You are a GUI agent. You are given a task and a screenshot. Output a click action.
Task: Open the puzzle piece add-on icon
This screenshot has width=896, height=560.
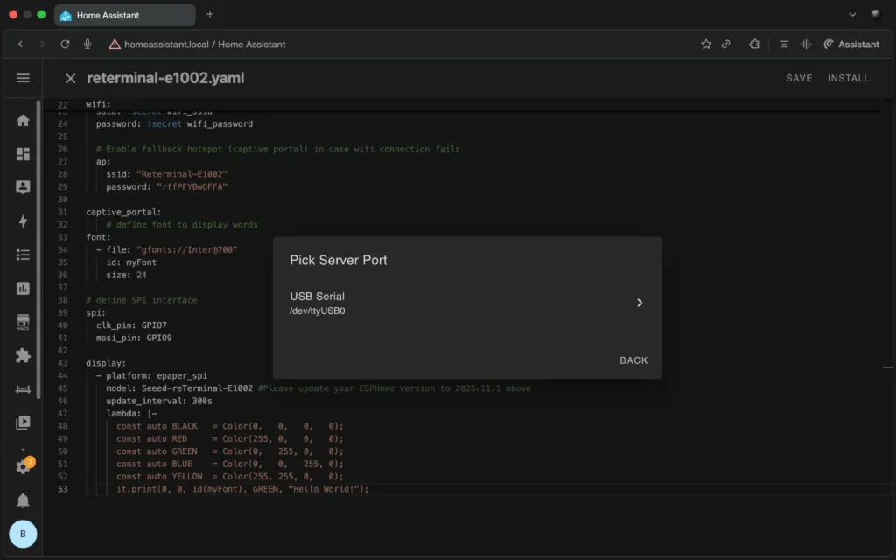[23, 355]
